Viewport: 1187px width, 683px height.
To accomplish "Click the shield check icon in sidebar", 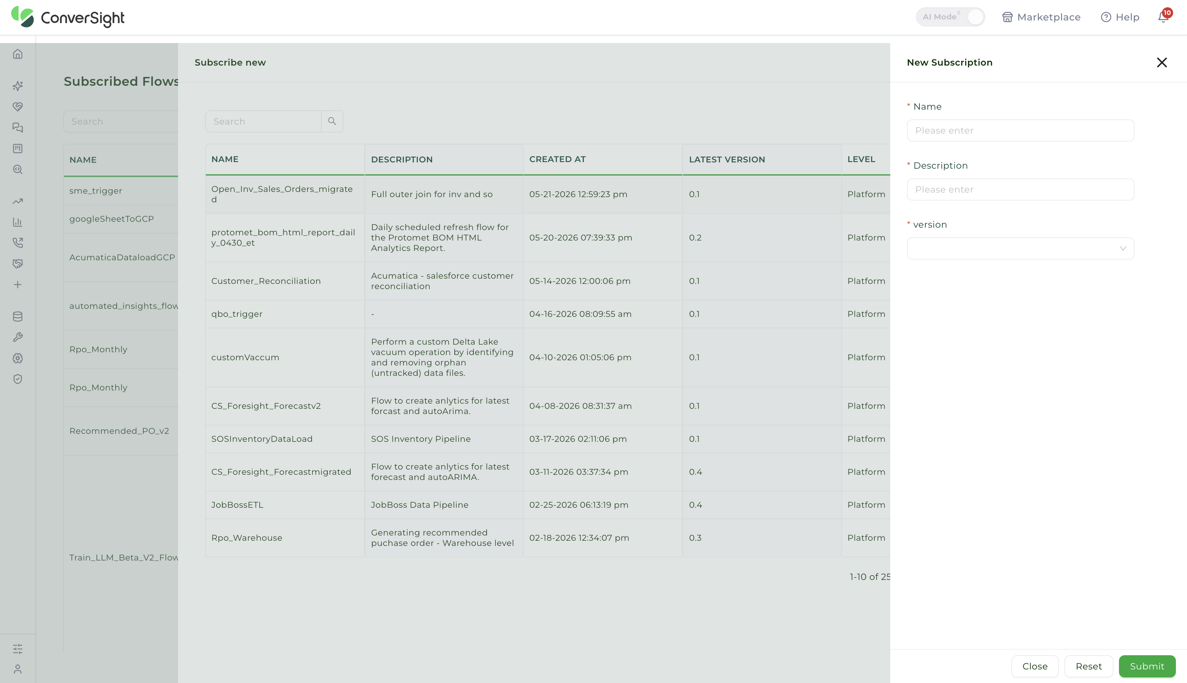I will click(x=18, y=379).
